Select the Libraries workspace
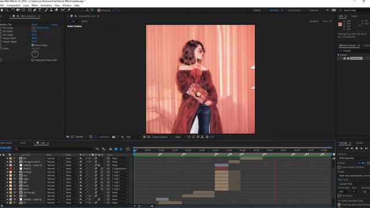 click(314, 10)
